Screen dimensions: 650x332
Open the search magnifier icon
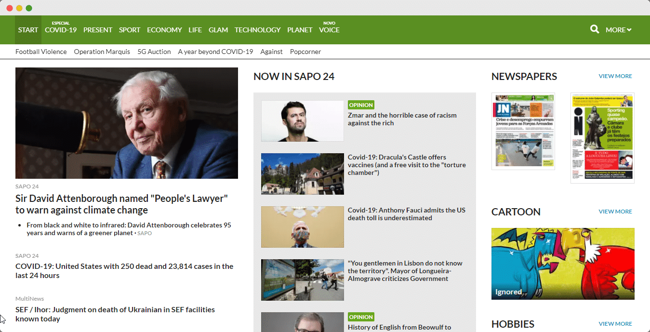pyautogui.click(x=595, y=29)
